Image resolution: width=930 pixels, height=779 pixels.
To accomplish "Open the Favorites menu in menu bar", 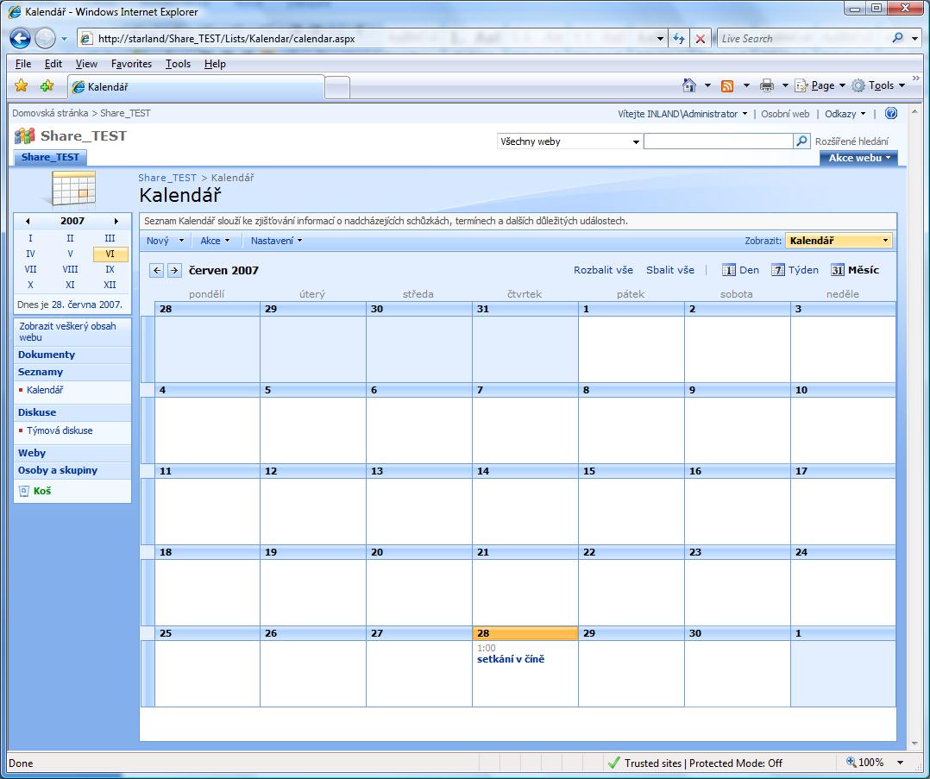I will click(131, 64).
